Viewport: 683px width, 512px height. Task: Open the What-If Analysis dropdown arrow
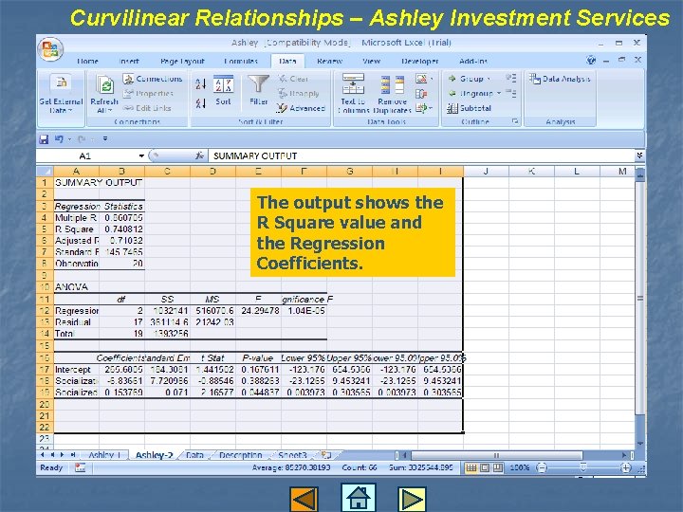click(431, 108)
